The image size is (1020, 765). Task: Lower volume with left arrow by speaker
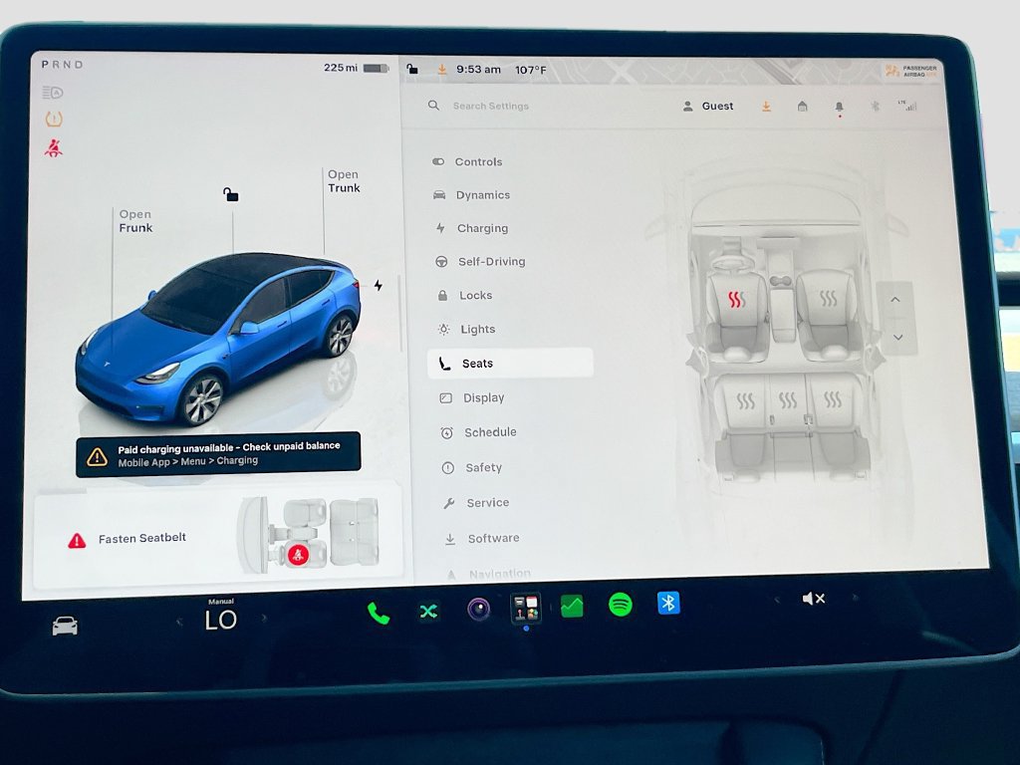pos(777,599)
